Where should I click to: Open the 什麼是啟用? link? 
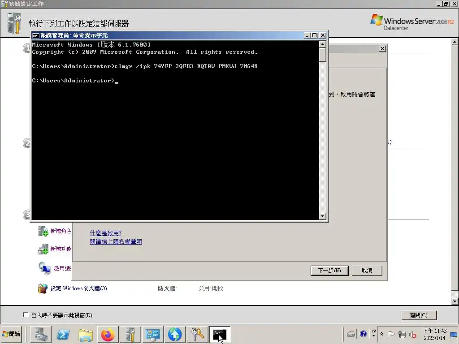105,233
